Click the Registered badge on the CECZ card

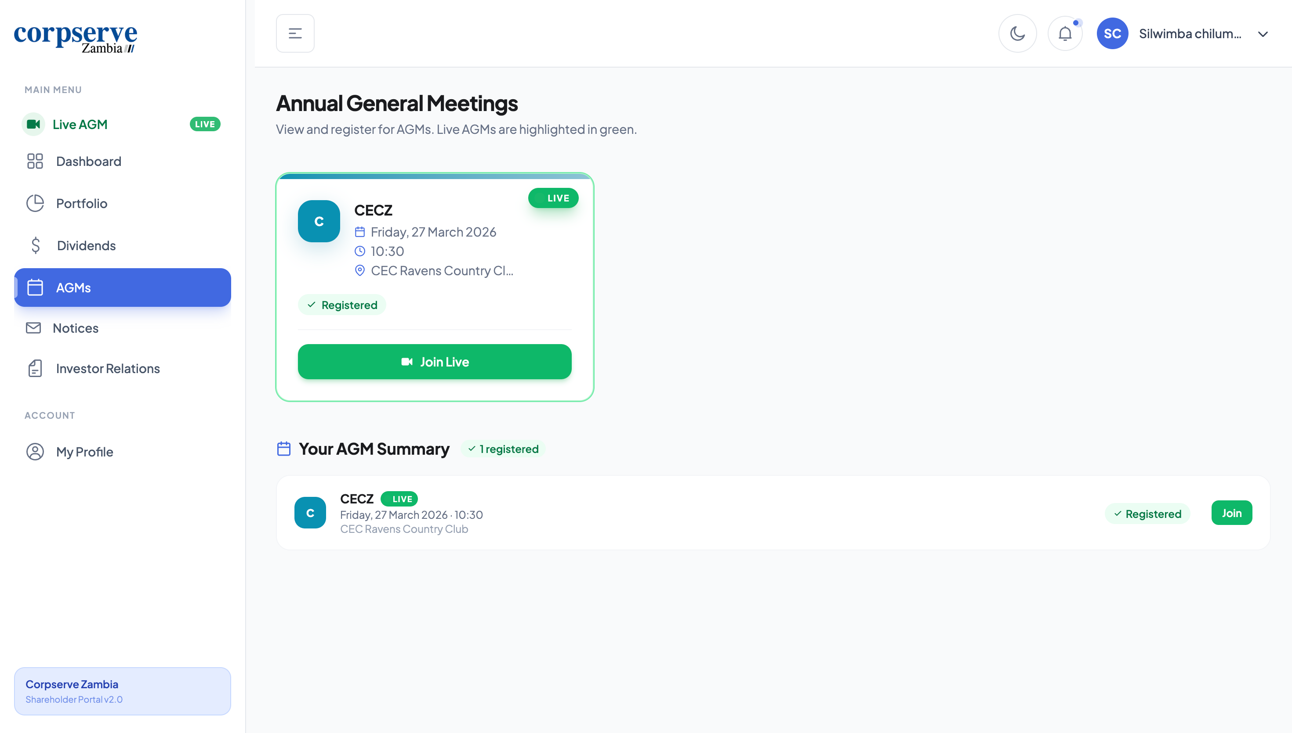click(342, 305)
